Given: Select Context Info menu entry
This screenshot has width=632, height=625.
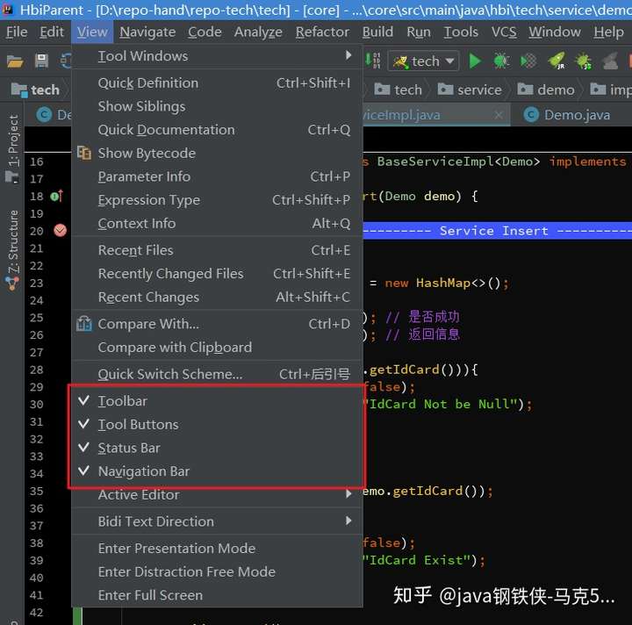Looking at the screenshot, I should (218, 223).
